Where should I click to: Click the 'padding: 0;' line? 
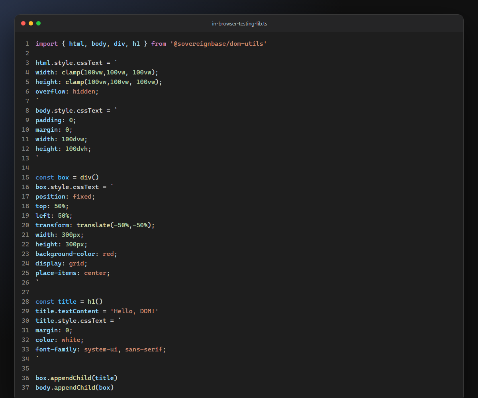[x=56, y=120]
